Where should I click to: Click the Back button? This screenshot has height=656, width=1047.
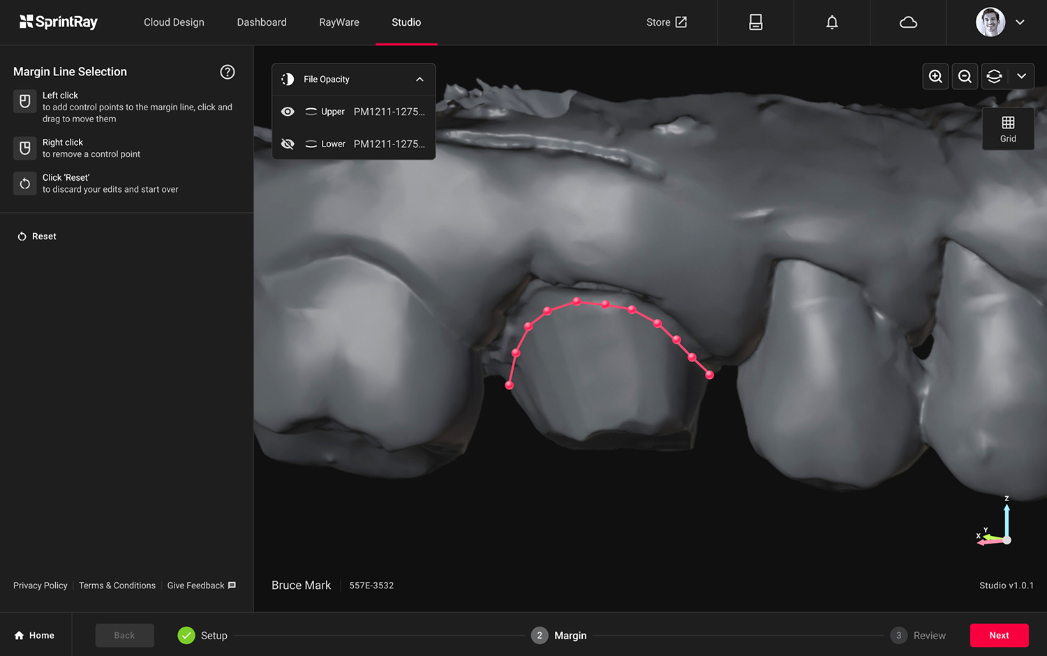click(x=124, y=636)
